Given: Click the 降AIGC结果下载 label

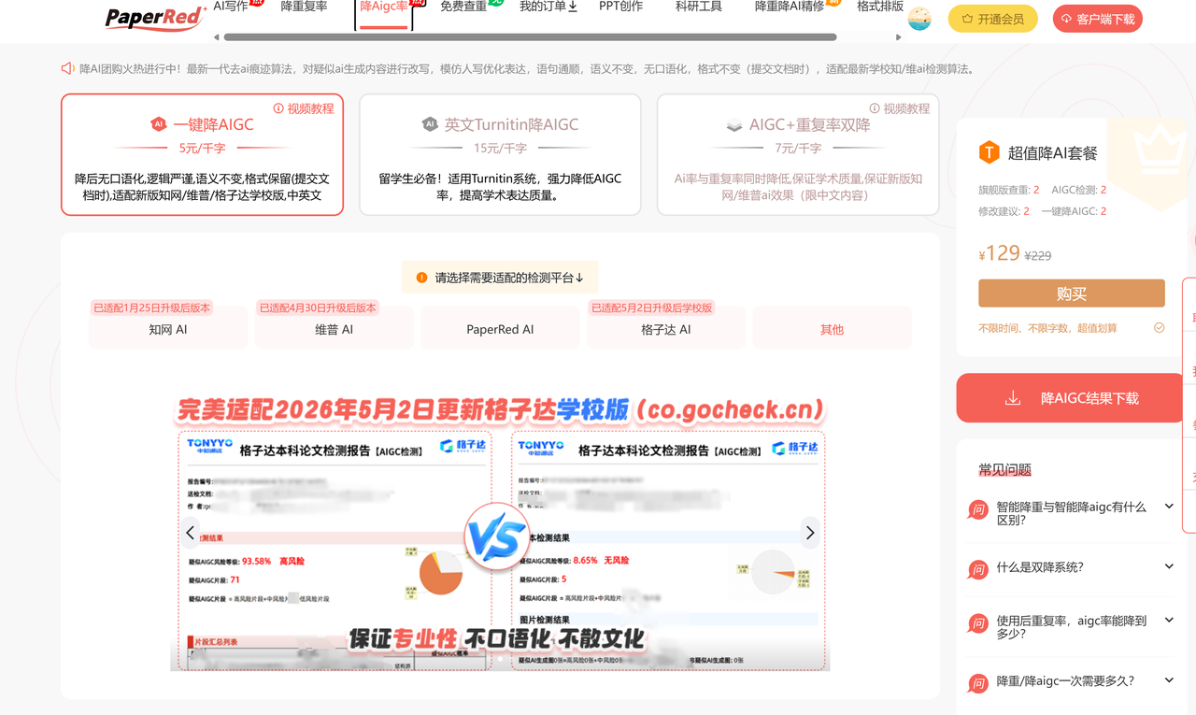Looking at the screenshot, I should point(1089,399).
